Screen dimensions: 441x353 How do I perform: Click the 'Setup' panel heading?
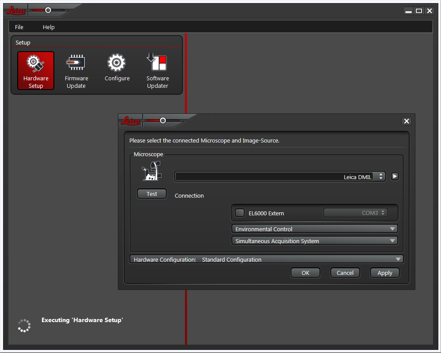click(x=23, y=43)
